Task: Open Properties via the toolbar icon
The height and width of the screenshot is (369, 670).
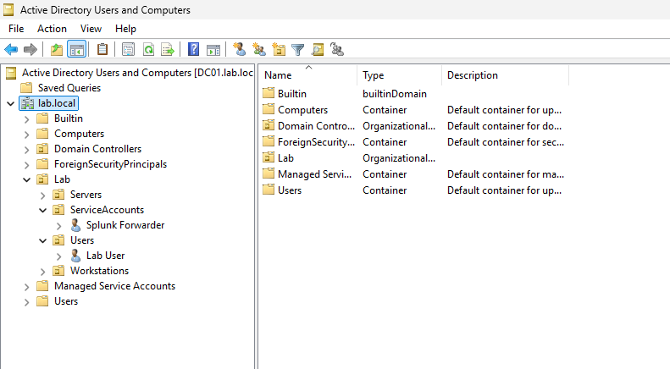Action: (x=128, y=50)
